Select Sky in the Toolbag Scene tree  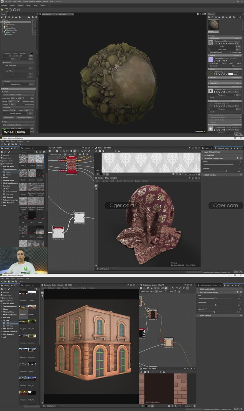point(7,26)
